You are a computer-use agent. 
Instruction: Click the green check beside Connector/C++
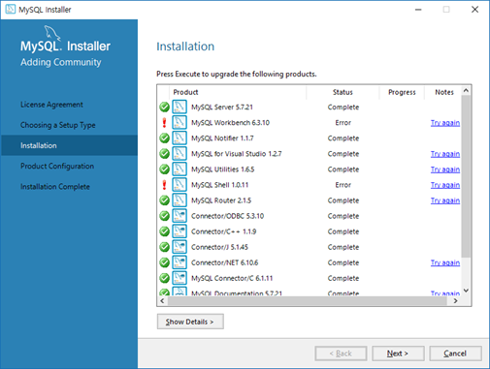164,231
